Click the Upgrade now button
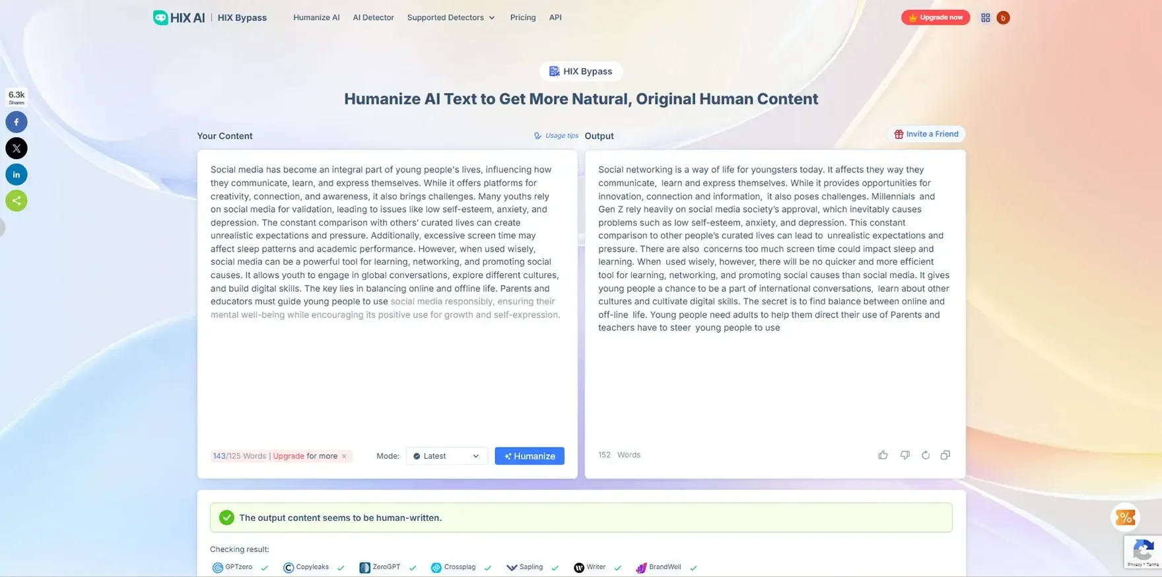1162x577 pixels. (936, 18)
